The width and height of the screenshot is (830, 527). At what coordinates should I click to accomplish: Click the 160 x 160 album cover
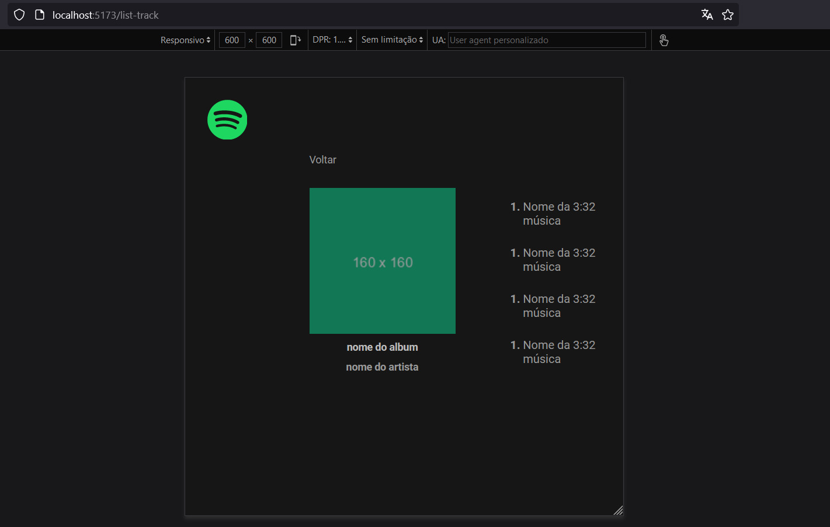[x=383, y=261]
